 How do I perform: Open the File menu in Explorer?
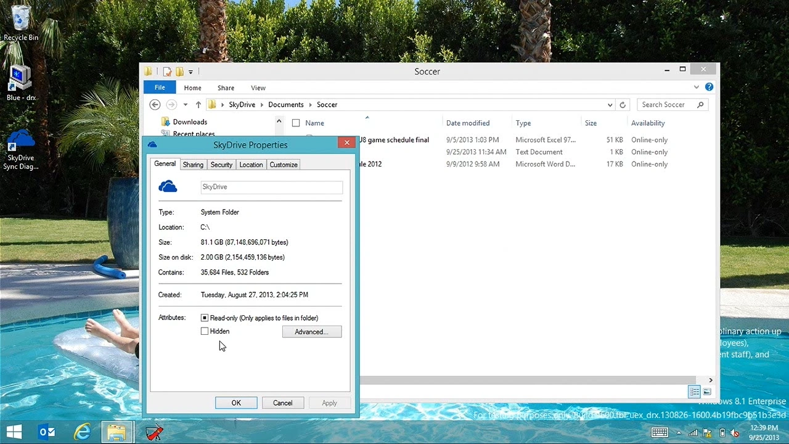[x=160, y=88]
